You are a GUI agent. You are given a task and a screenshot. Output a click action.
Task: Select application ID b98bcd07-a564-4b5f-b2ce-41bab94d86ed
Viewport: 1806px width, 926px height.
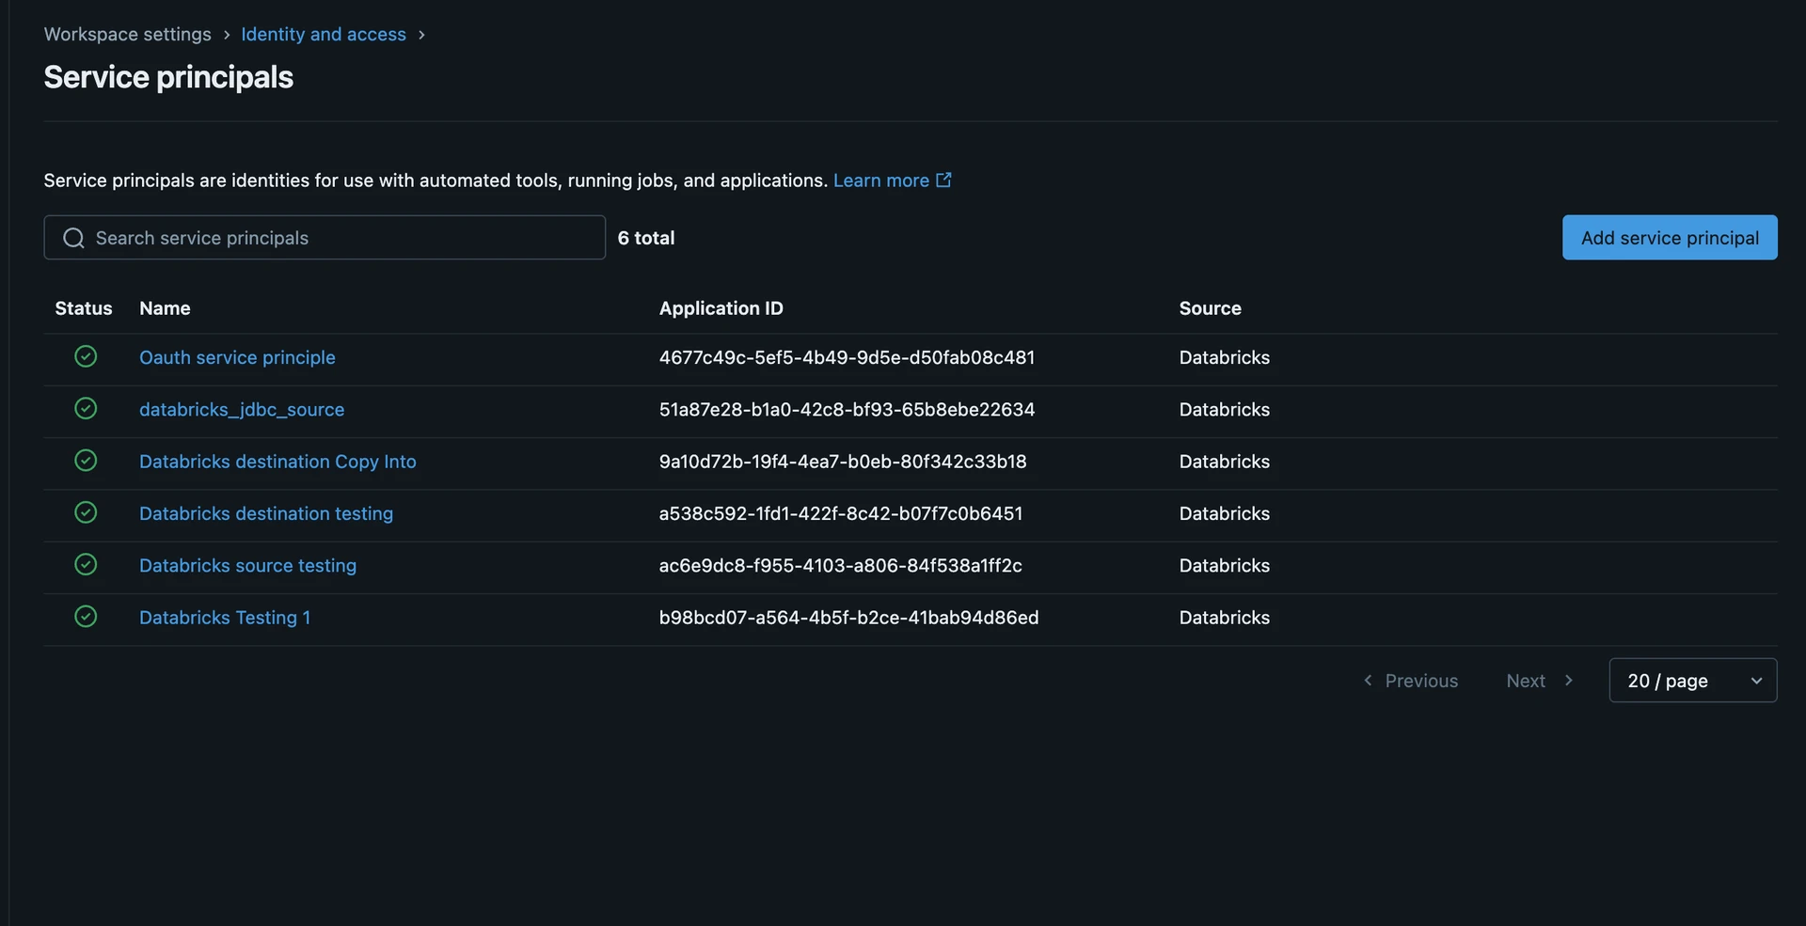[x=848, y=618]
